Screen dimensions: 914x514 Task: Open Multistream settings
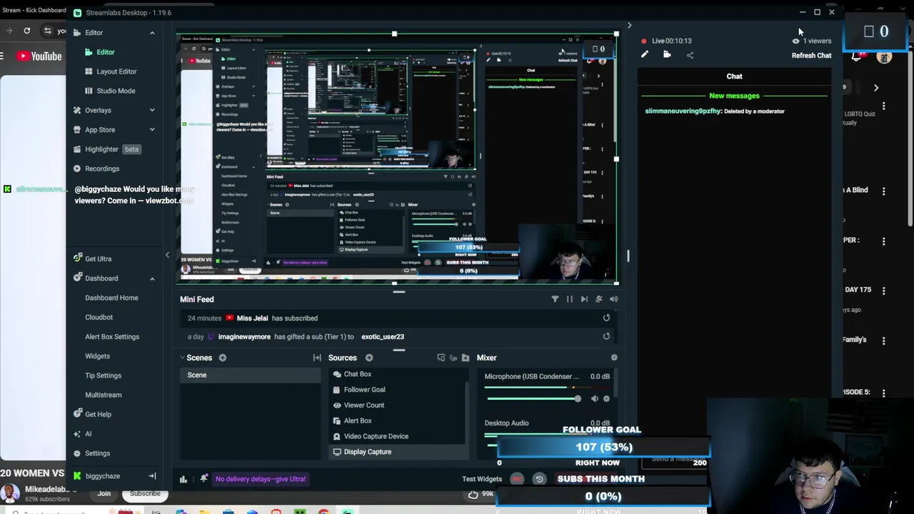pos(104,395)
